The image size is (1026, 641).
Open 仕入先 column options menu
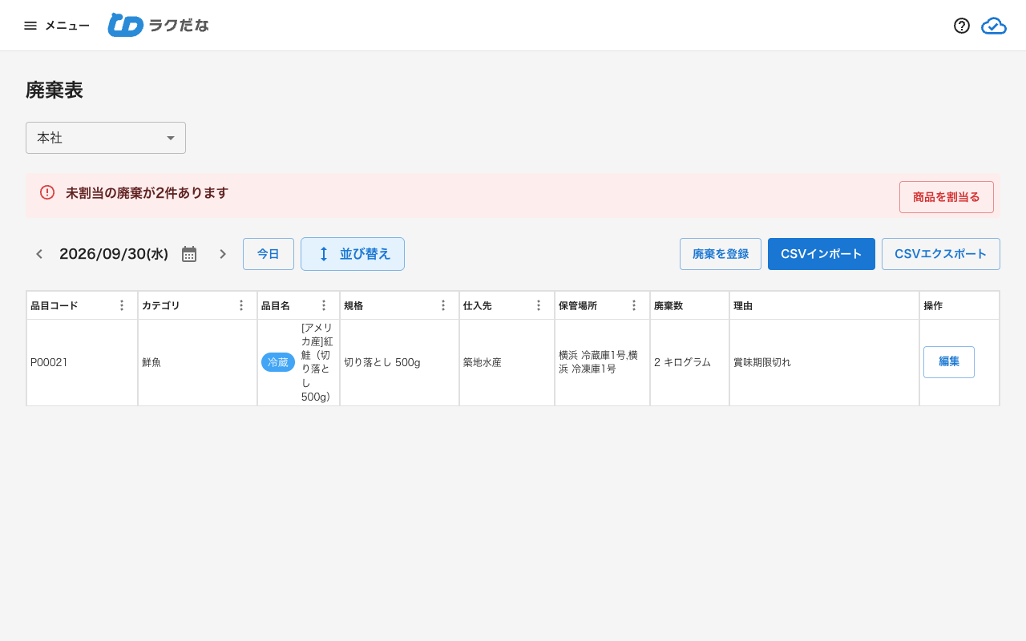point(539,305)
